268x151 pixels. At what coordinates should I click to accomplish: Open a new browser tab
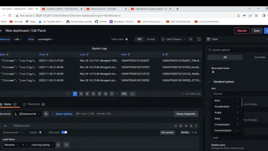178,9
